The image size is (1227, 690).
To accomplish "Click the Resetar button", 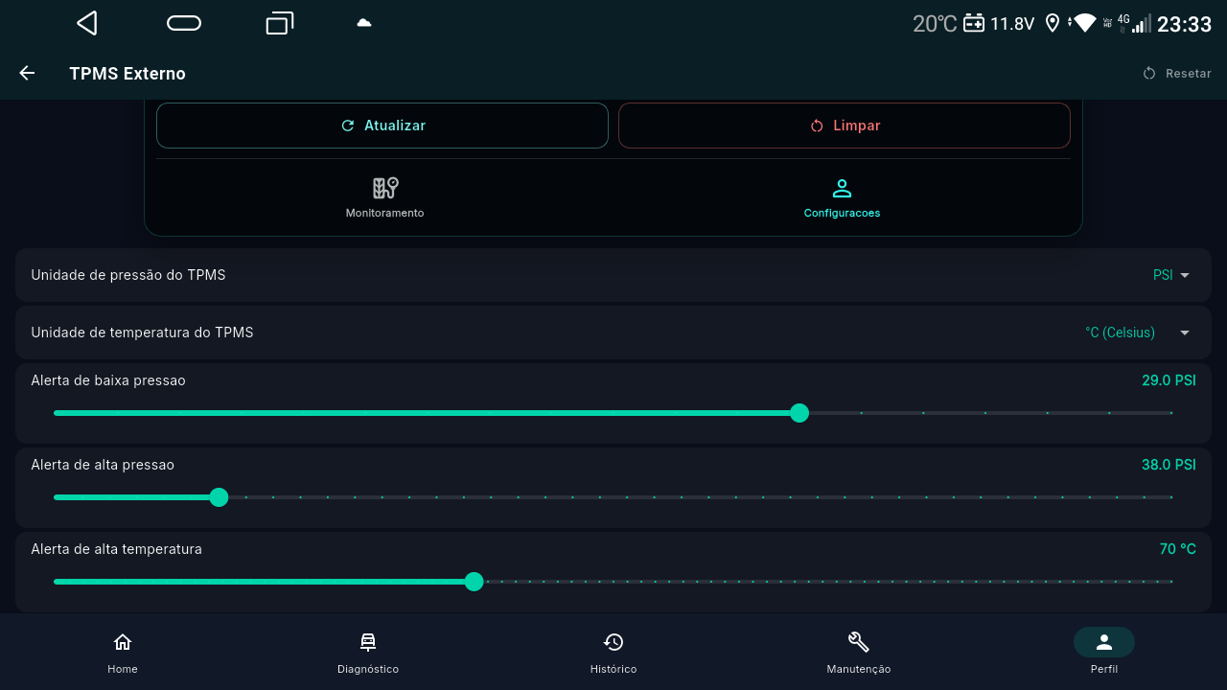I will click(1177, 73).
